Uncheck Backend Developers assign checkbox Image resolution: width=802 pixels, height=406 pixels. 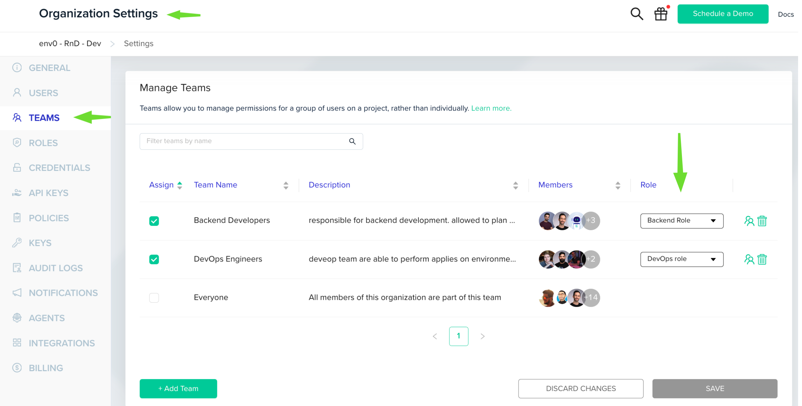click(154, 221)
